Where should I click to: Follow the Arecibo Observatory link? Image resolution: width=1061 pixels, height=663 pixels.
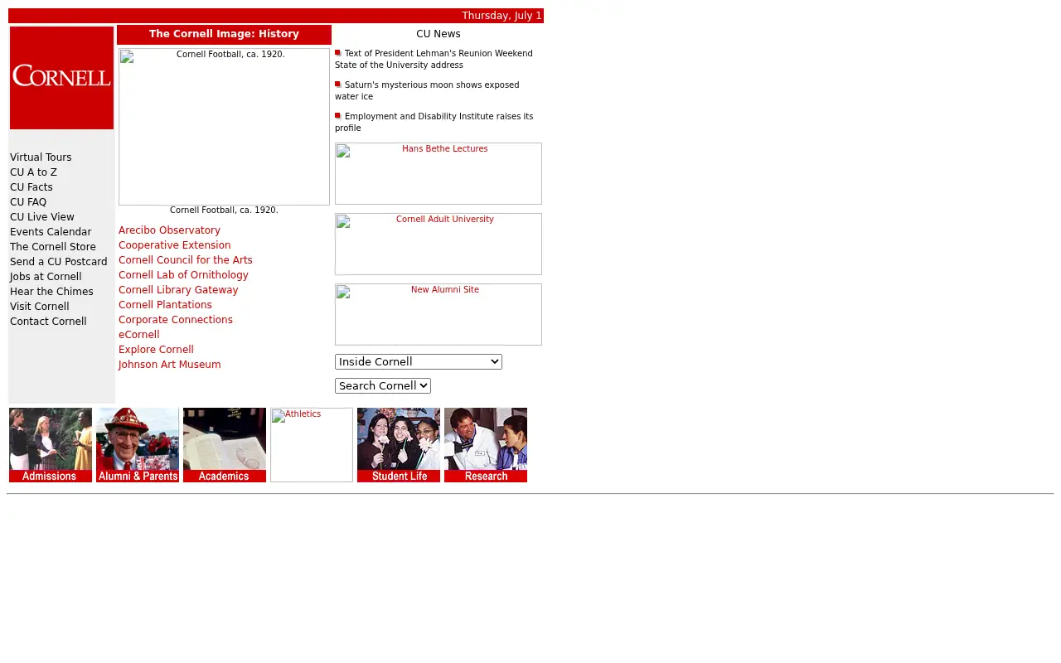[x=169, y=230]
